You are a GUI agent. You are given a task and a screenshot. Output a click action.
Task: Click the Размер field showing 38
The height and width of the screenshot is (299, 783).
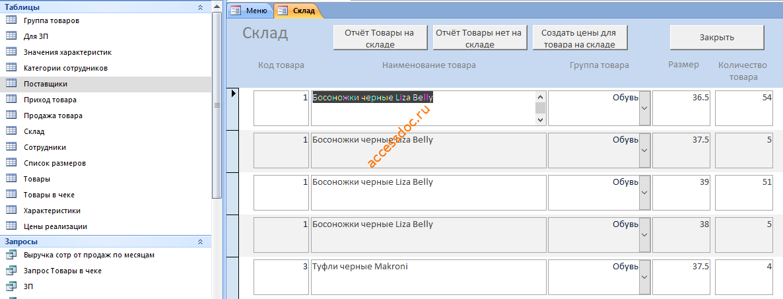pyautogui.click(x=681, y=235)
